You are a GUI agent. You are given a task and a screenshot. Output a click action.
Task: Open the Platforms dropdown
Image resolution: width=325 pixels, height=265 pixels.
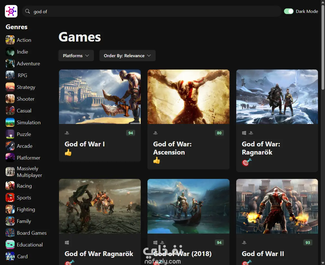point(76,56)
